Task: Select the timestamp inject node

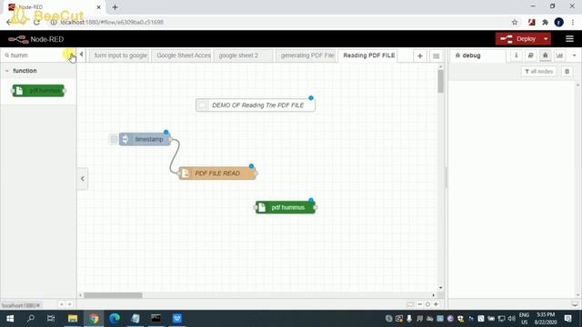Action: click(x=145, y=139)
